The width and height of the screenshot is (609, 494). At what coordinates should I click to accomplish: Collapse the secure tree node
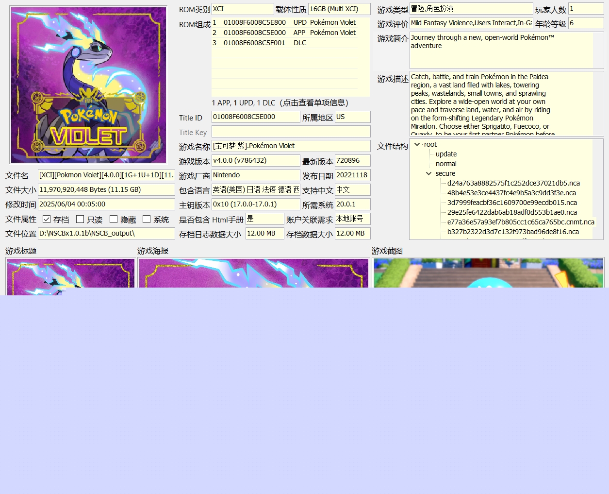click(428, 173)
